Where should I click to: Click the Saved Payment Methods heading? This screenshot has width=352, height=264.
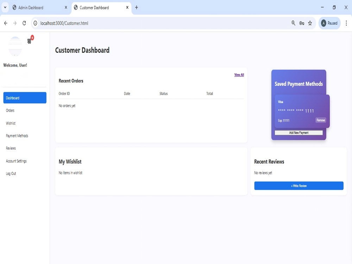299,84
